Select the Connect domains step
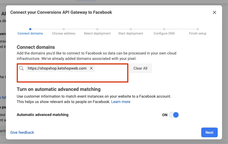The height and width of the screenshot is (144, 228). (30, 33)
